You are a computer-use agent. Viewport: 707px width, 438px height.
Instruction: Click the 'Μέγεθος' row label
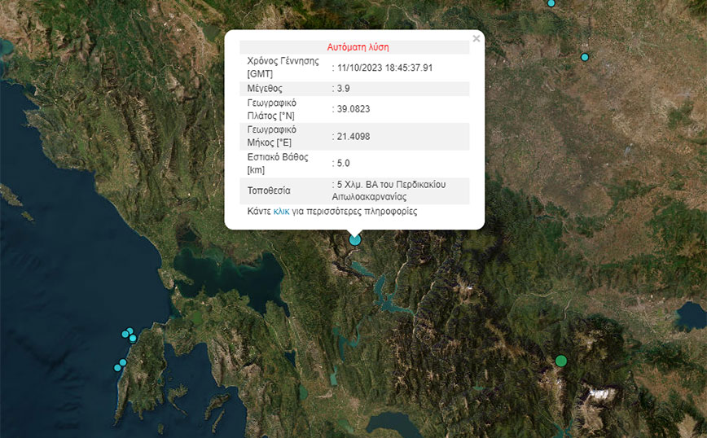[266, 89]
